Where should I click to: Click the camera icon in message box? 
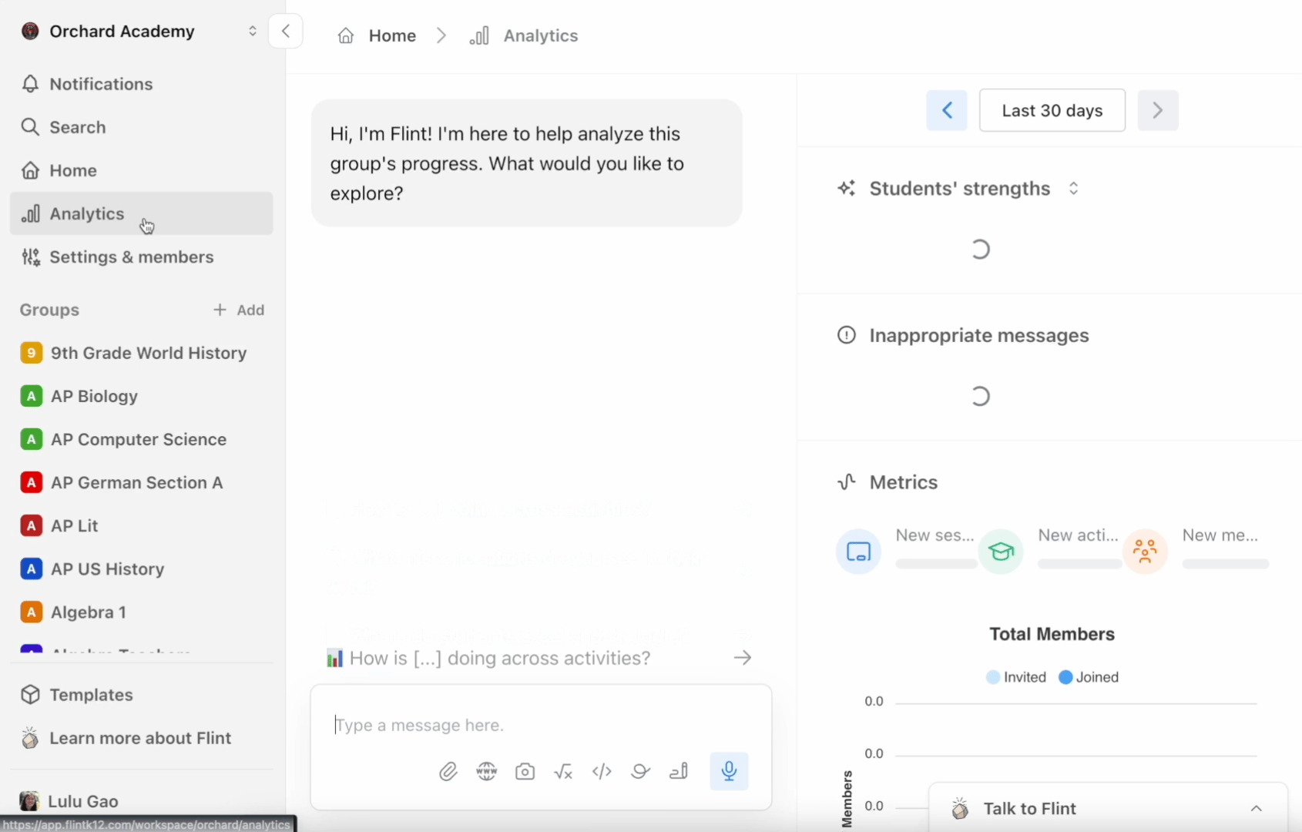(x=525, y=771)
